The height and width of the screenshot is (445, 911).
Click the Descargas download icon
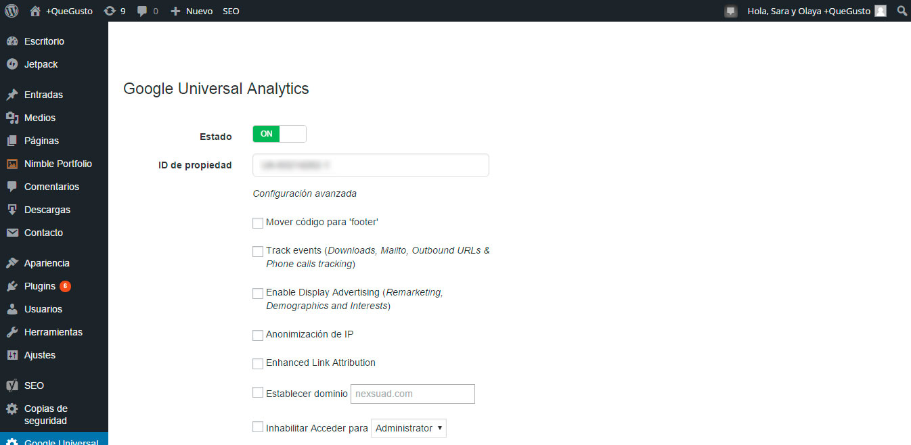pyautogui.click(x=12, y=210)
